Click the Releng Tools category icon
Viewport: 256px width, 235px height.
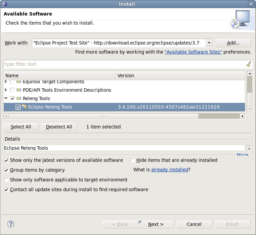tap(19, 98)
